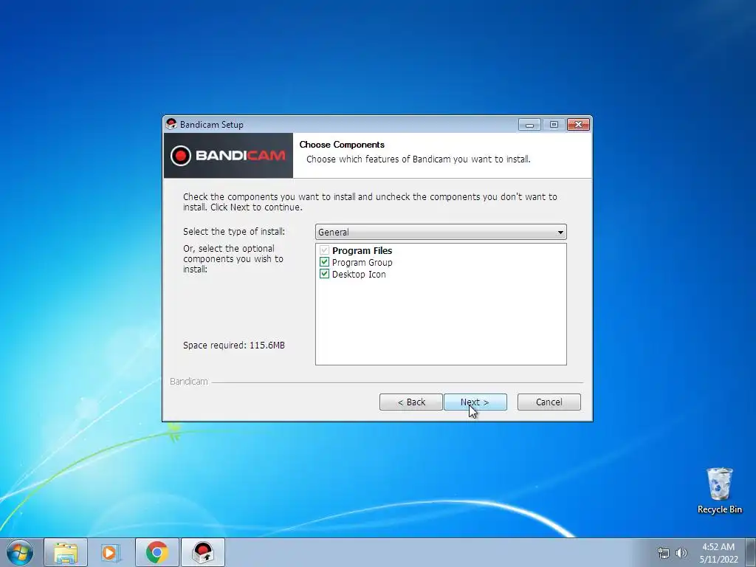This screenshot has width=756, height=567.
Task: Close the Bandicam Setup window
Action: point(578,124)
